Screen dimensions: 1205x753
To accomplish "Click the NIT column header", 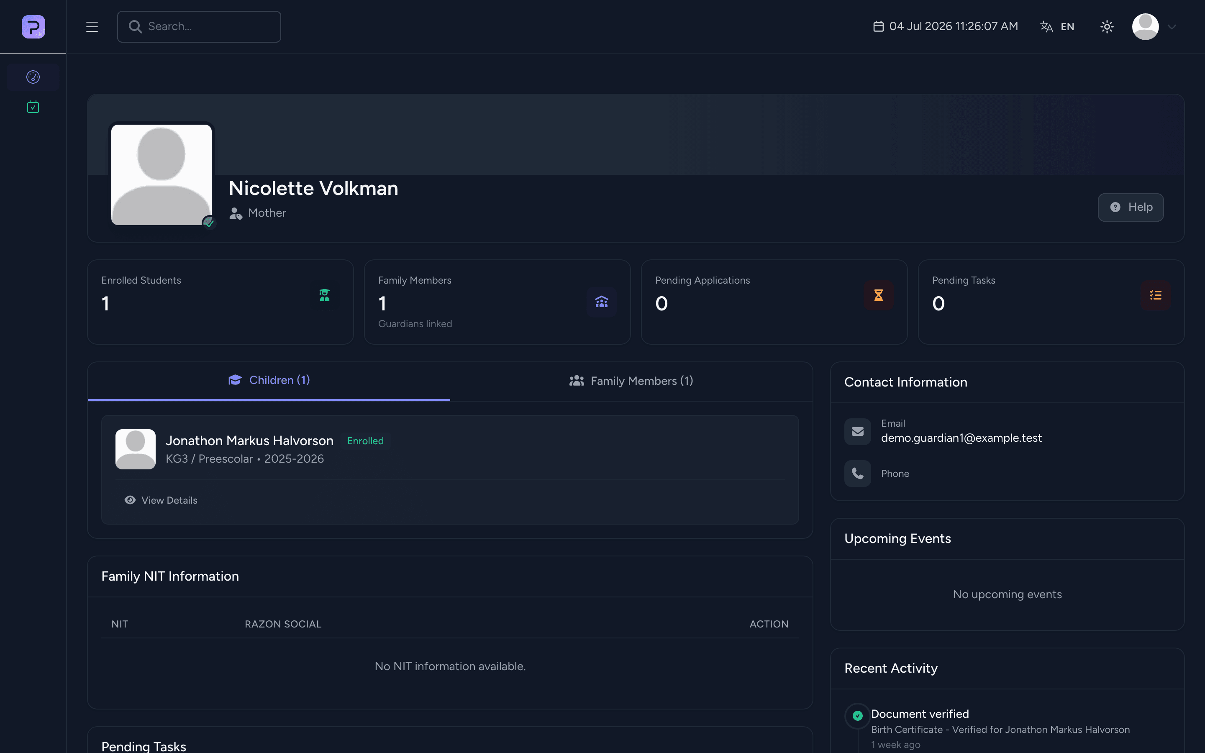I will 120,624.
